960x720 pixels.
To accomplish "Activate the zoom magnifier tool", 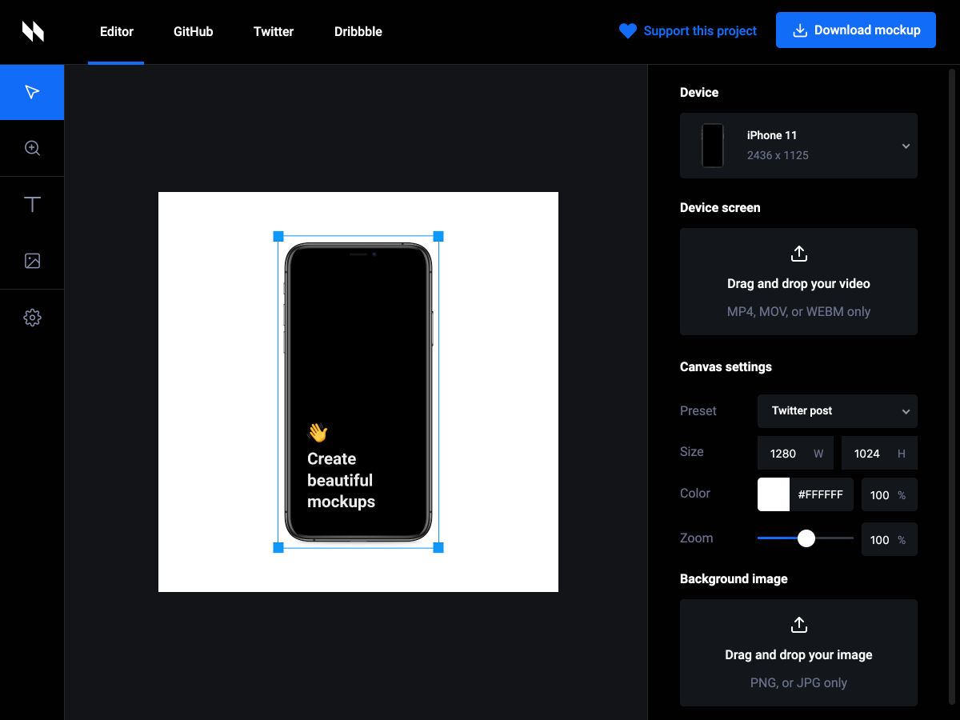I will (x=32, y=148).
